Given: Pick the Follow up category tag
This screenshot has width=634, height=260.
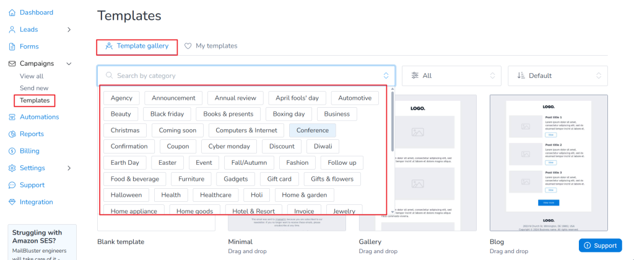Looking at the screenshot, I should 342,163.
